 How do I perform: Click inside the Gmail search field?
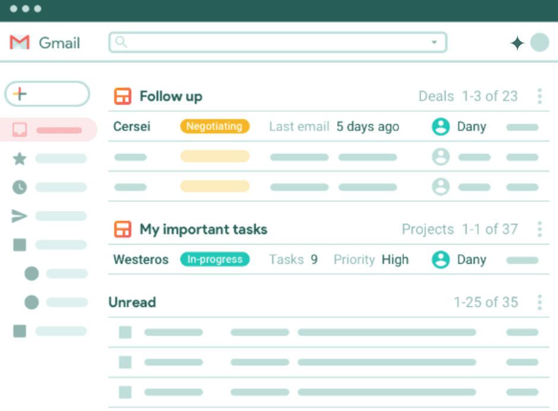pos(273,42)
